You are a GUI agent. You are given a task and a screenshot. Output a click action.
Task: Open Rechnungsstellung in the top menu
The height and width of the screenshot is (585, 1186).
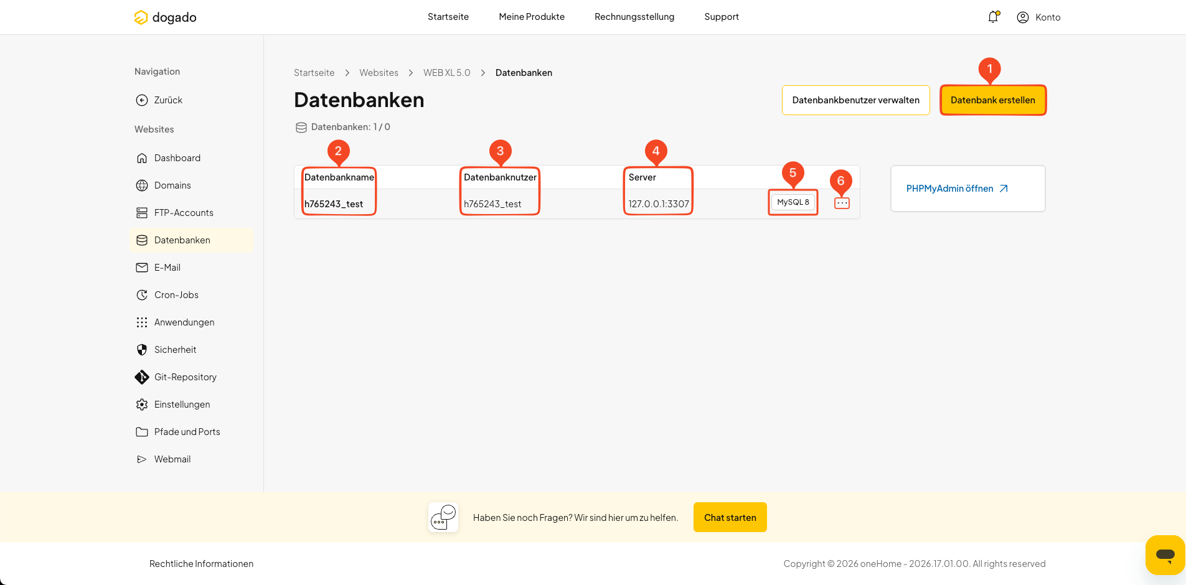pyautogui.click(x=634, y=17)
